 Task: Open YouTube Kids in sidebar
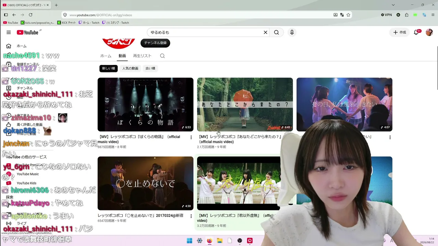coord(27,183)
